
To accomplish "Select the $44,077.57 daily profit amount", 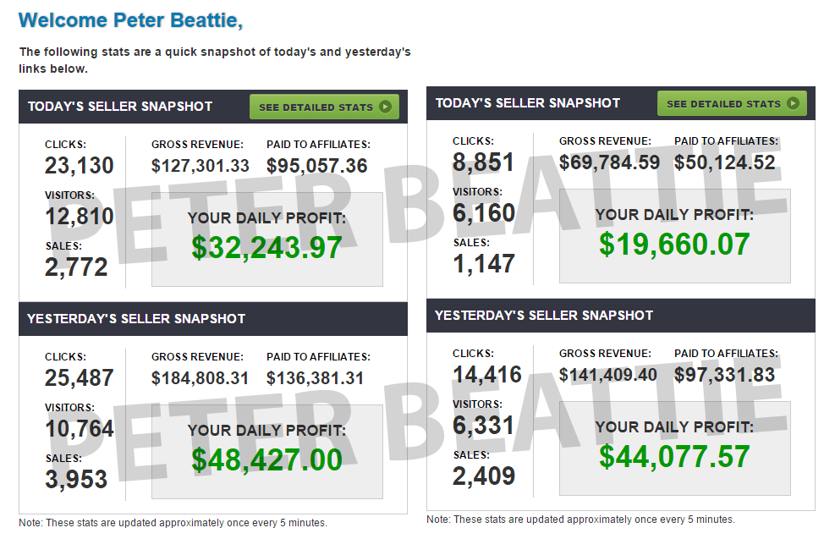I will [674, 456].
